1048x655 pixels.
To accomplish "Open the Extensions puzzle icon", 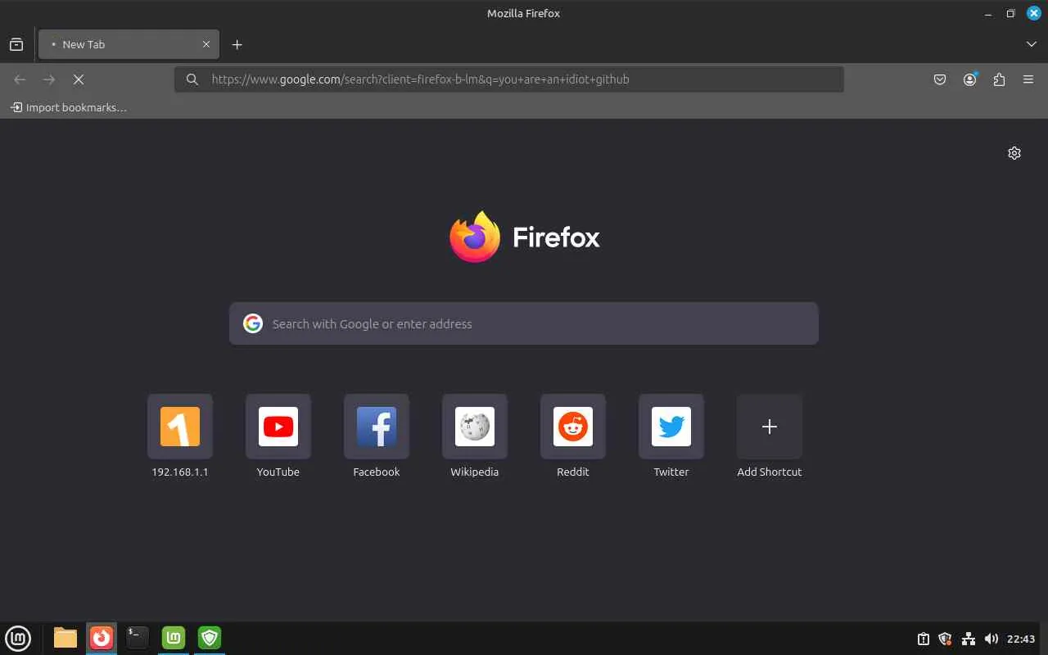I will 999,79.
